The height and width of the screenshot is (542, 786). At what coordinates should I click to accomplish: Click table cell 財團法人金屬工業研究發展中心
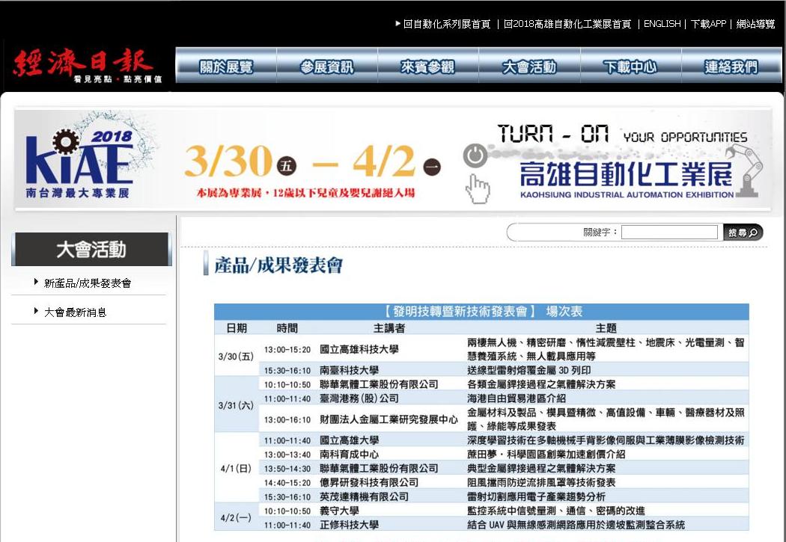[x=389, y=419]
